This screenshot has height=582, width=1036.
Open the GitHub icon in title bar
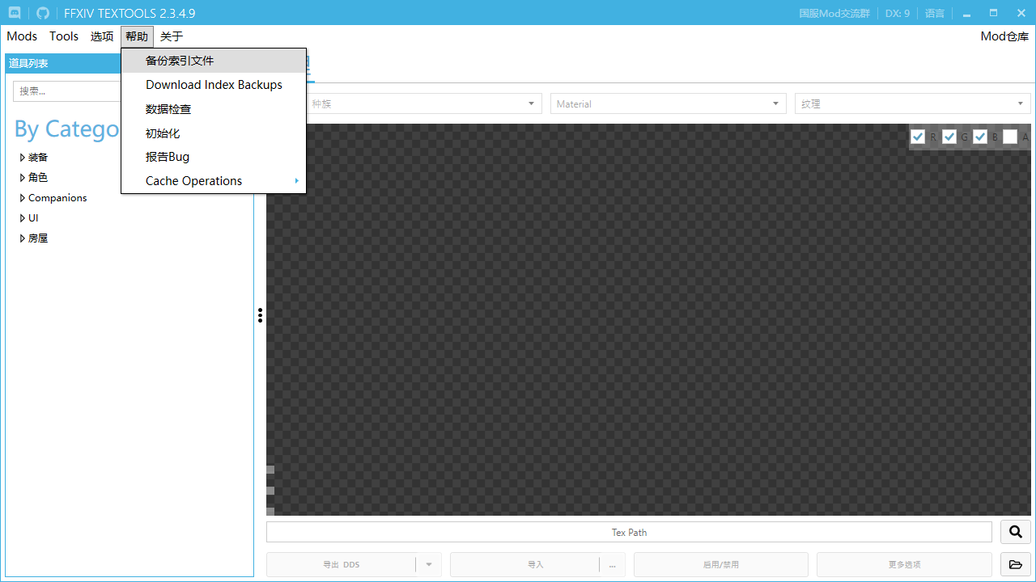(x=43, y=13)
